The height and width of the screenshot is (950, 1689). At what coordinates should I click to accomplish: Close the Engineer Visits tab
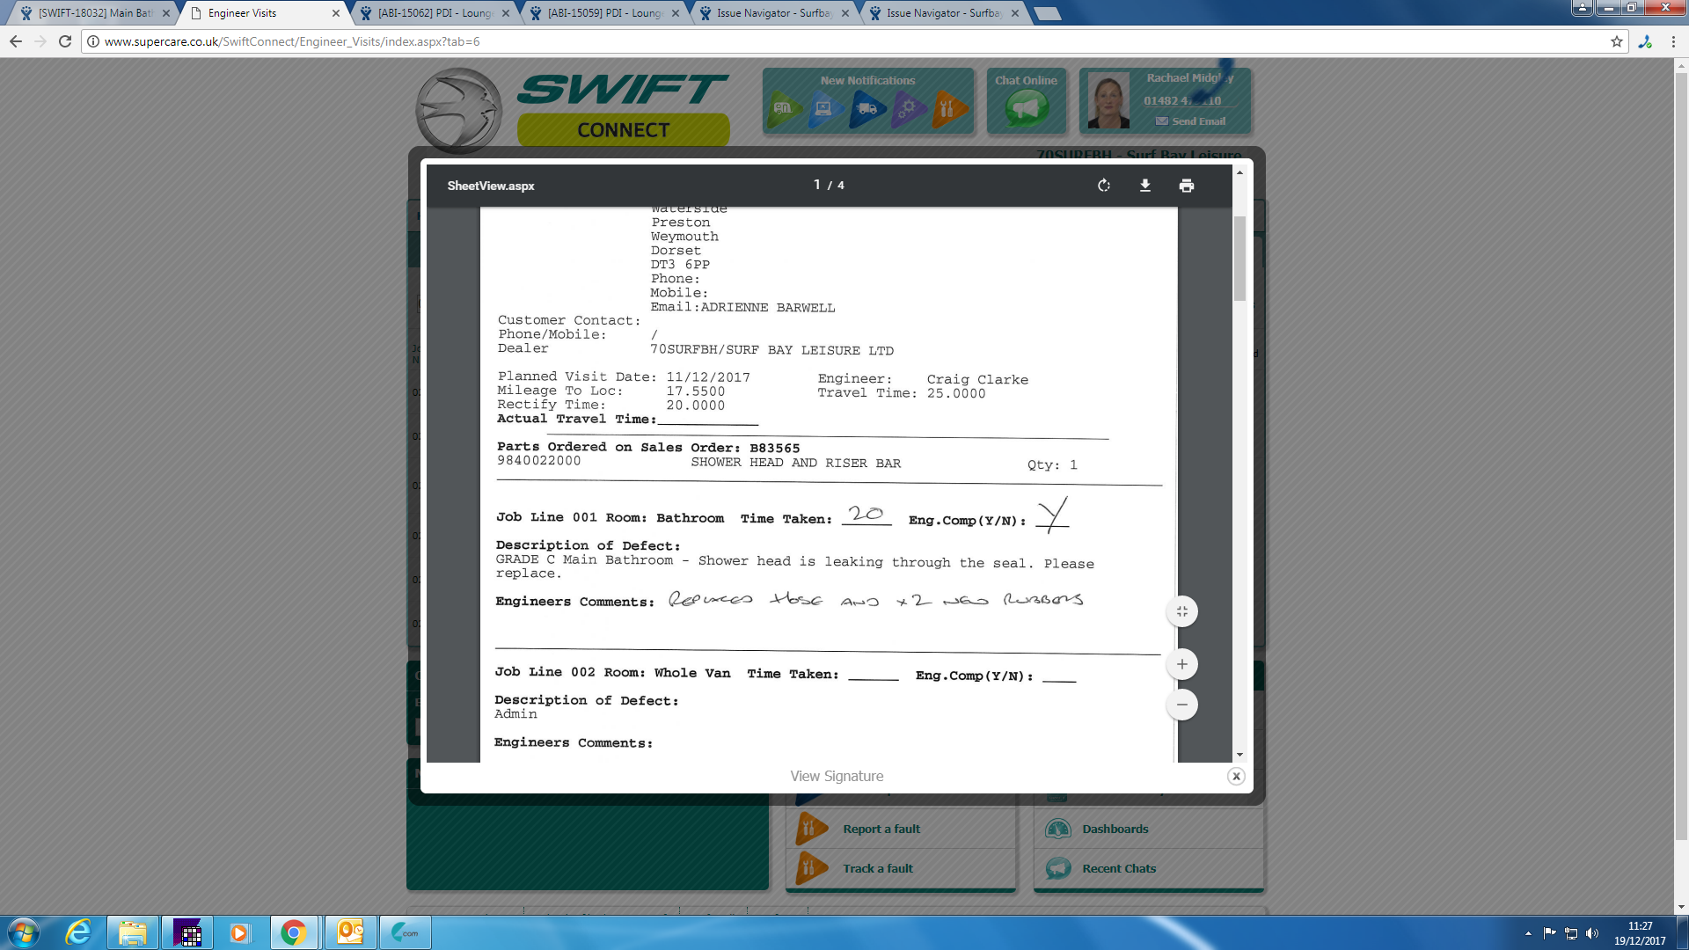tap(336, 13)
